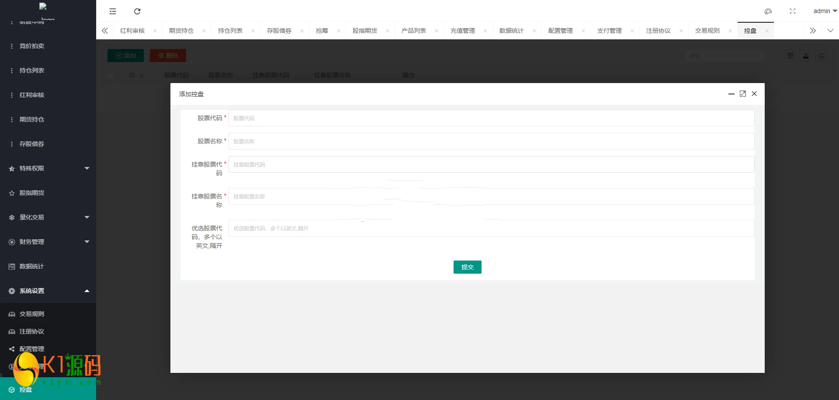Open 数据统计 in the sidebar
839x400 pixels.
[x=48, y=266]
